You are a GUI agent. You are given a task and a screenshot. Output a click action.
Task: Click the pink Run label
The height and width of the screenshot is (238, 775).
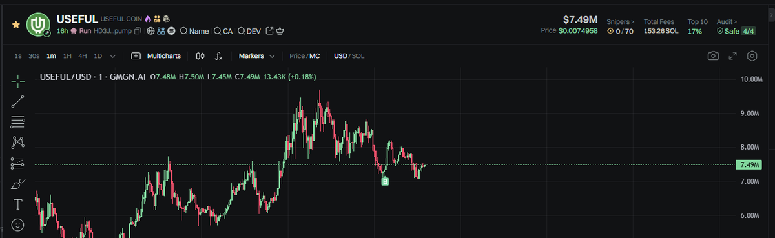coord(81,30)
